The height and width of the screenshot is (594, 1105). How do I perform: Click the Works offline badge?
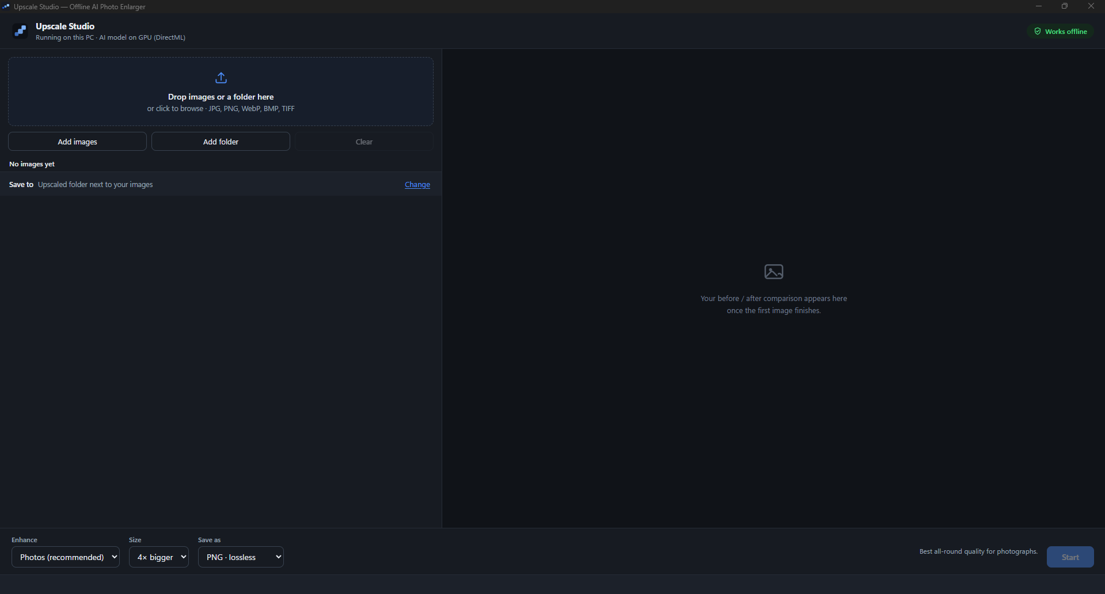coord(1060,31)
